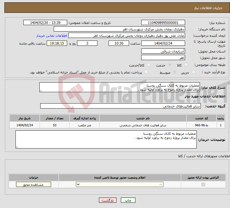Click the unit cell متر مکعب

(84, 125)
